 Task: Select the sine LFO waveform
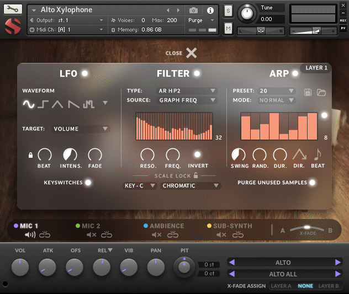pos(29,104)
